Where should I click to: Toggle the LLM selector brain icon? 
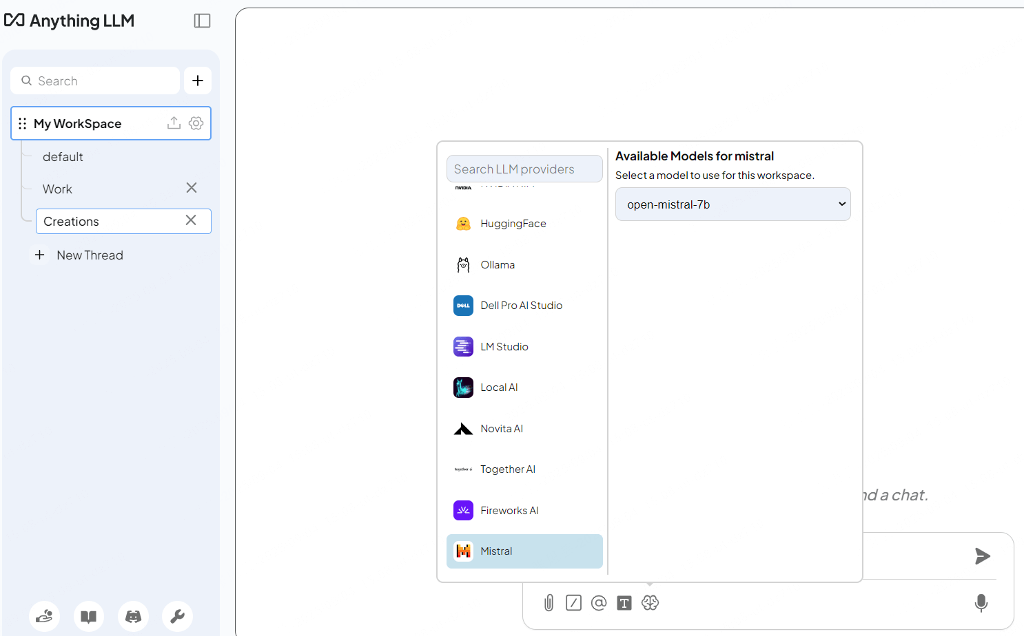tap(650, 603)
